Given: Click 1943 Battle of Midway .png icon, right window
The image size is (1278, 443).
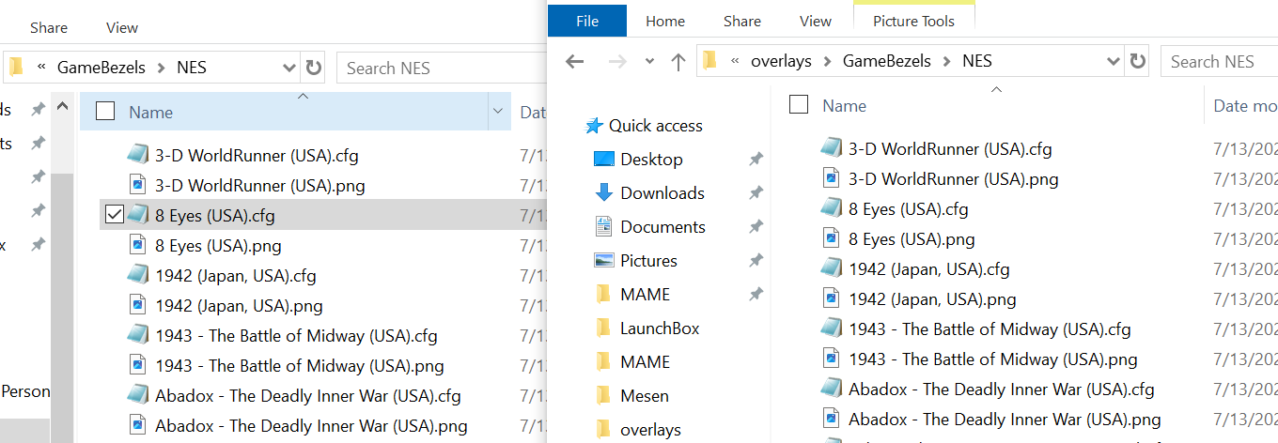Looking at the screenshot, I should 832,359.
